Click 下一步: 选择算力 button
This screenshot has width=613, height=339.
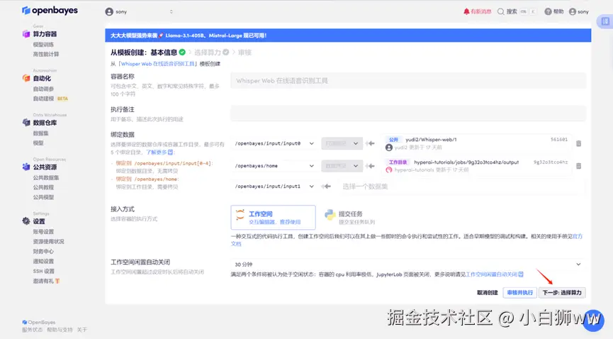[562, 292]
